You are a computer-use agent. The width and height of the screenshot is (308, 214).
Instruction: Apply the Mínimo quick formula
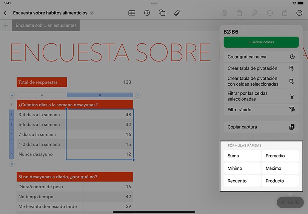(242, 168)
